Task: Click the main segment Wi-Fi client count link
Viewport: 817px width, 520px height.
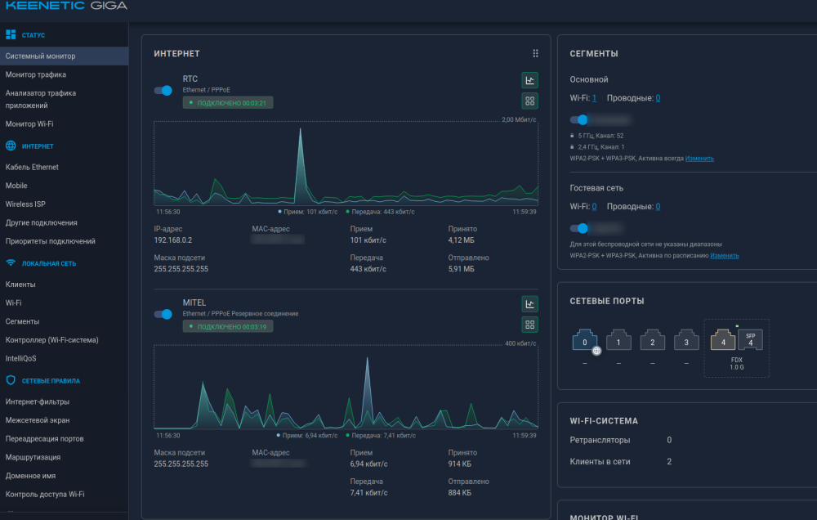Action: click(594, 98)
